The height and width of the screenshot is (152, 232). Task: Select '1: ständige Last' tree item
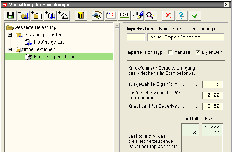[52, 42]
